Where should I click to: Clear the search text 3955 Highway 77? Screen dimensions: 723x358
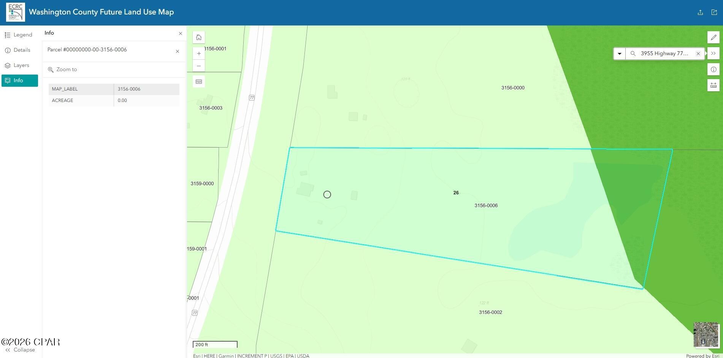pos(698,54)
